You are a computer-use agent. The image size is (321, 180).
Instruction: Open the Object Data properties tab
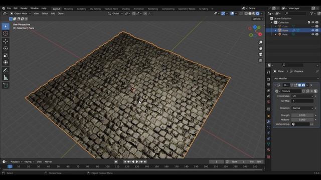(269, 144)
